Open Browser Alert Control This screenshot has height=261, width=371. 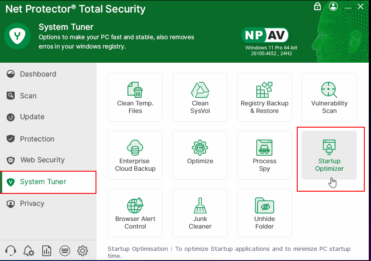135,213
